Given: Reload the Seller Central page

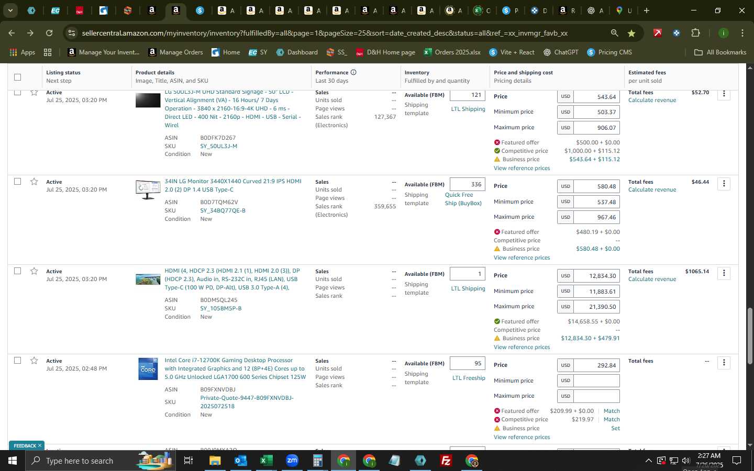Looking at the screenshot, I should tap(49, 33).
